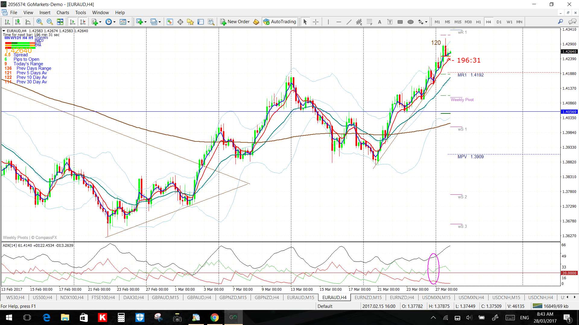
Task: Open the Charts menu
Action: [63, 12]
